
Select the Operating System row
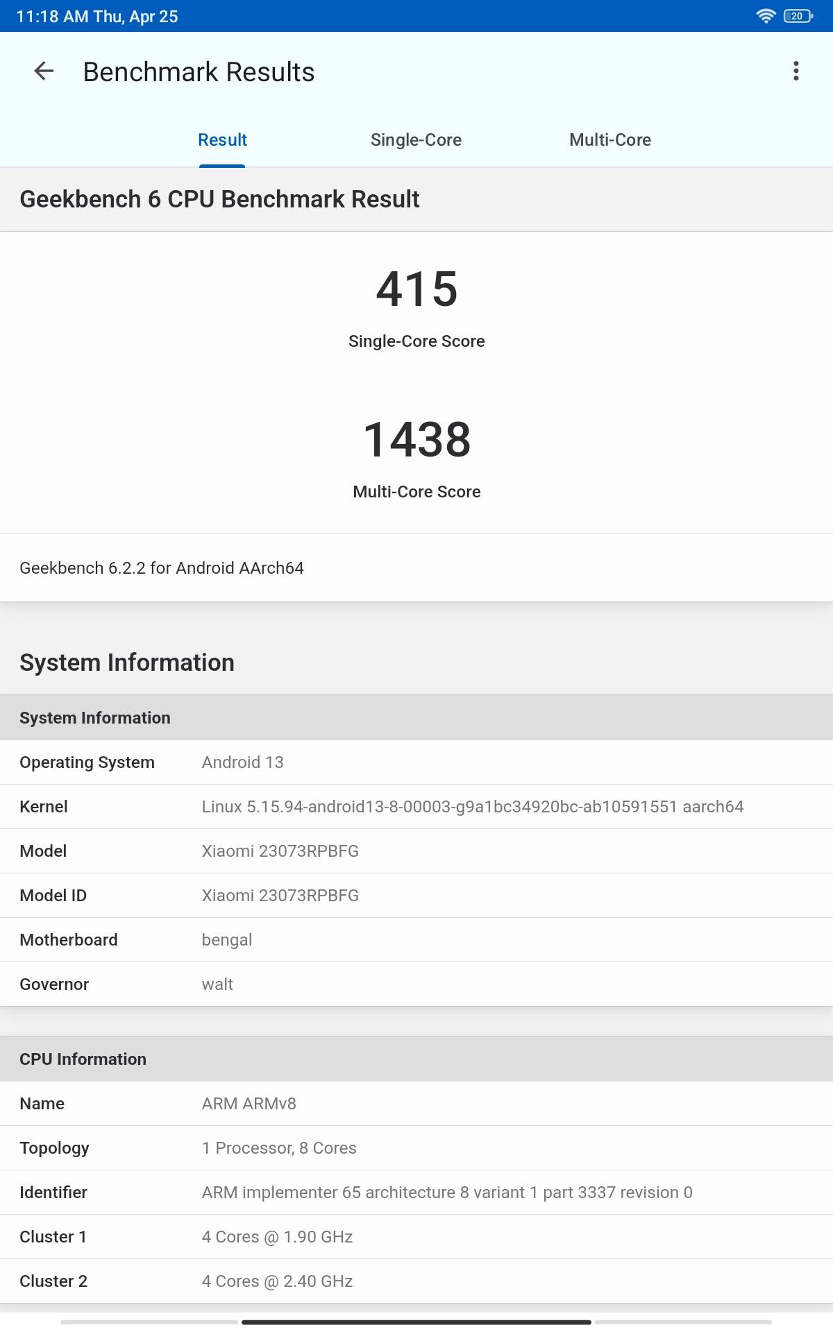pyautogui.click(x=416, y=762)
